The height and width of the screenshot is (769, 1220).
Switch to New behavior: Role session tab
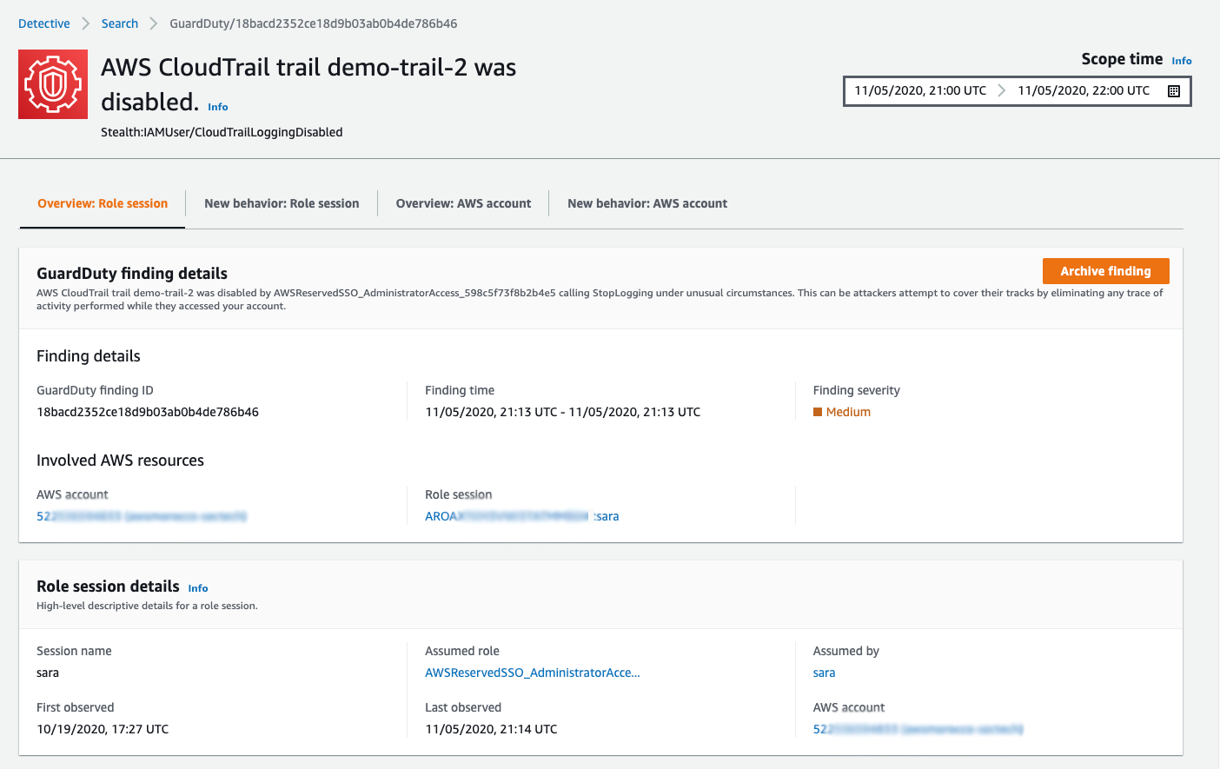282,203
